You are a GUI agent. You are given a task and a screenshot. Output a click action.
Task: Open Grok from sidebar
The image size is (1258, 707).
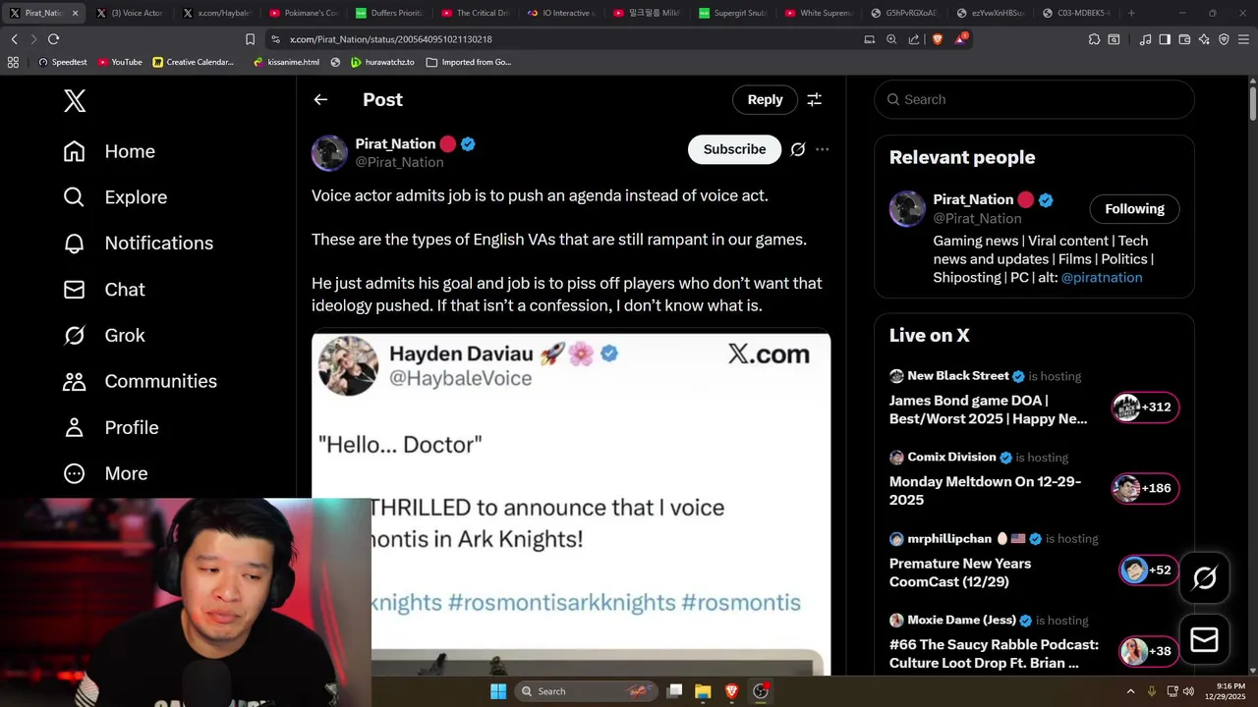click(x=104, y=336)
